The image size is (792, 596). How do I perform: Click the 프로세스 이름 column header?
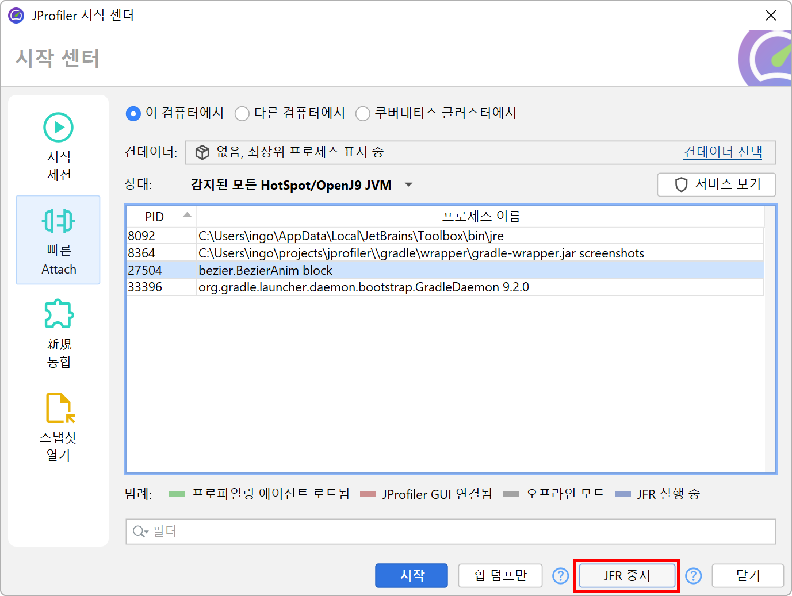click(480, 217)
